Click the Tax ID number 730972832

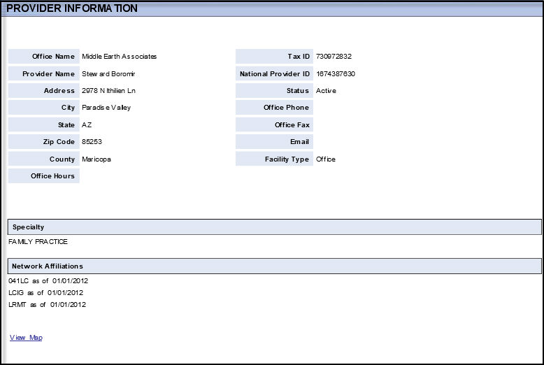[335, 57]
